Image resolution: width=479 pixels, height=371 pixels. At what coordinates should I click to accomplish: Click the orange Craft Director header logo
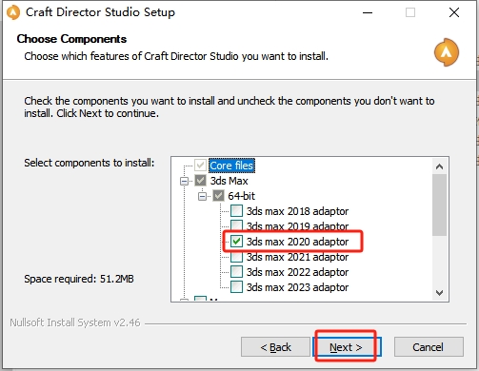point(447,52)
